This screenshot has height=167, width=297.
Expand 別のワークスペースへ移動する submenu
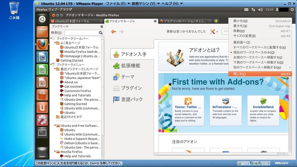click(260, 67)
